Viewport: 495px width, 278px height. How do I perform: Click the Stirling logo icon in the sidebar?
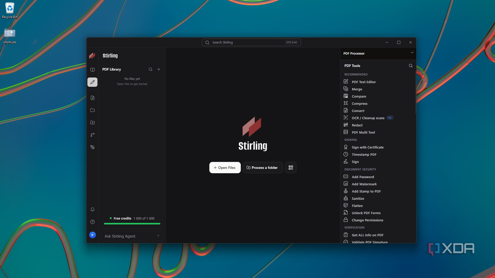[x=92, y=56]
